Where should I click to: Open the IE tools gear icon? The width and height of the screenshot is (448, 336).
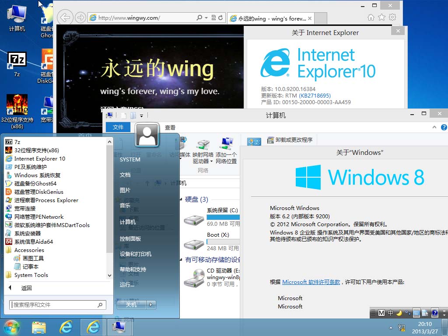pyautogui.click(x=392, y=17)
